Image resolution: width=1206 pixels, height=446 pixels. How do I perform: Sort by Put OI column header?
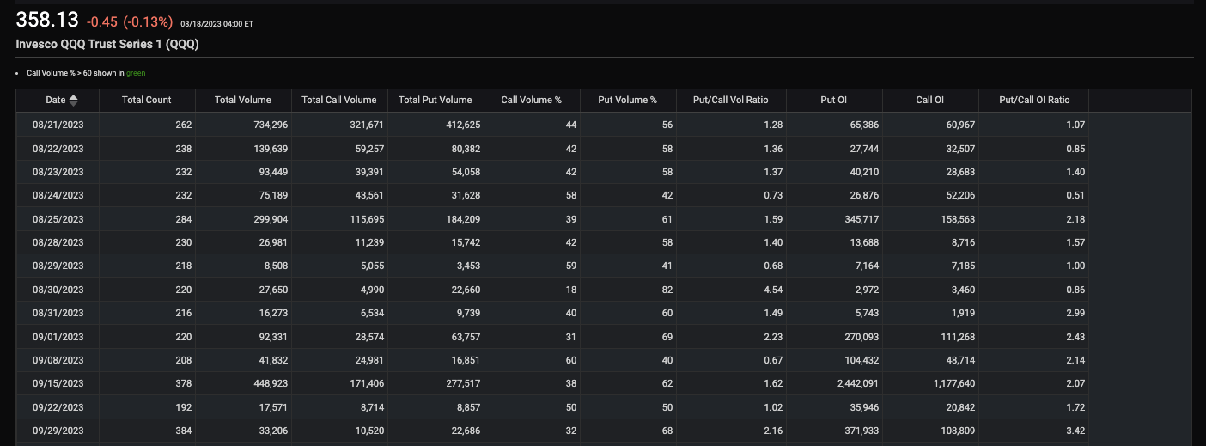pyautogui.click(x=834, y=100)
